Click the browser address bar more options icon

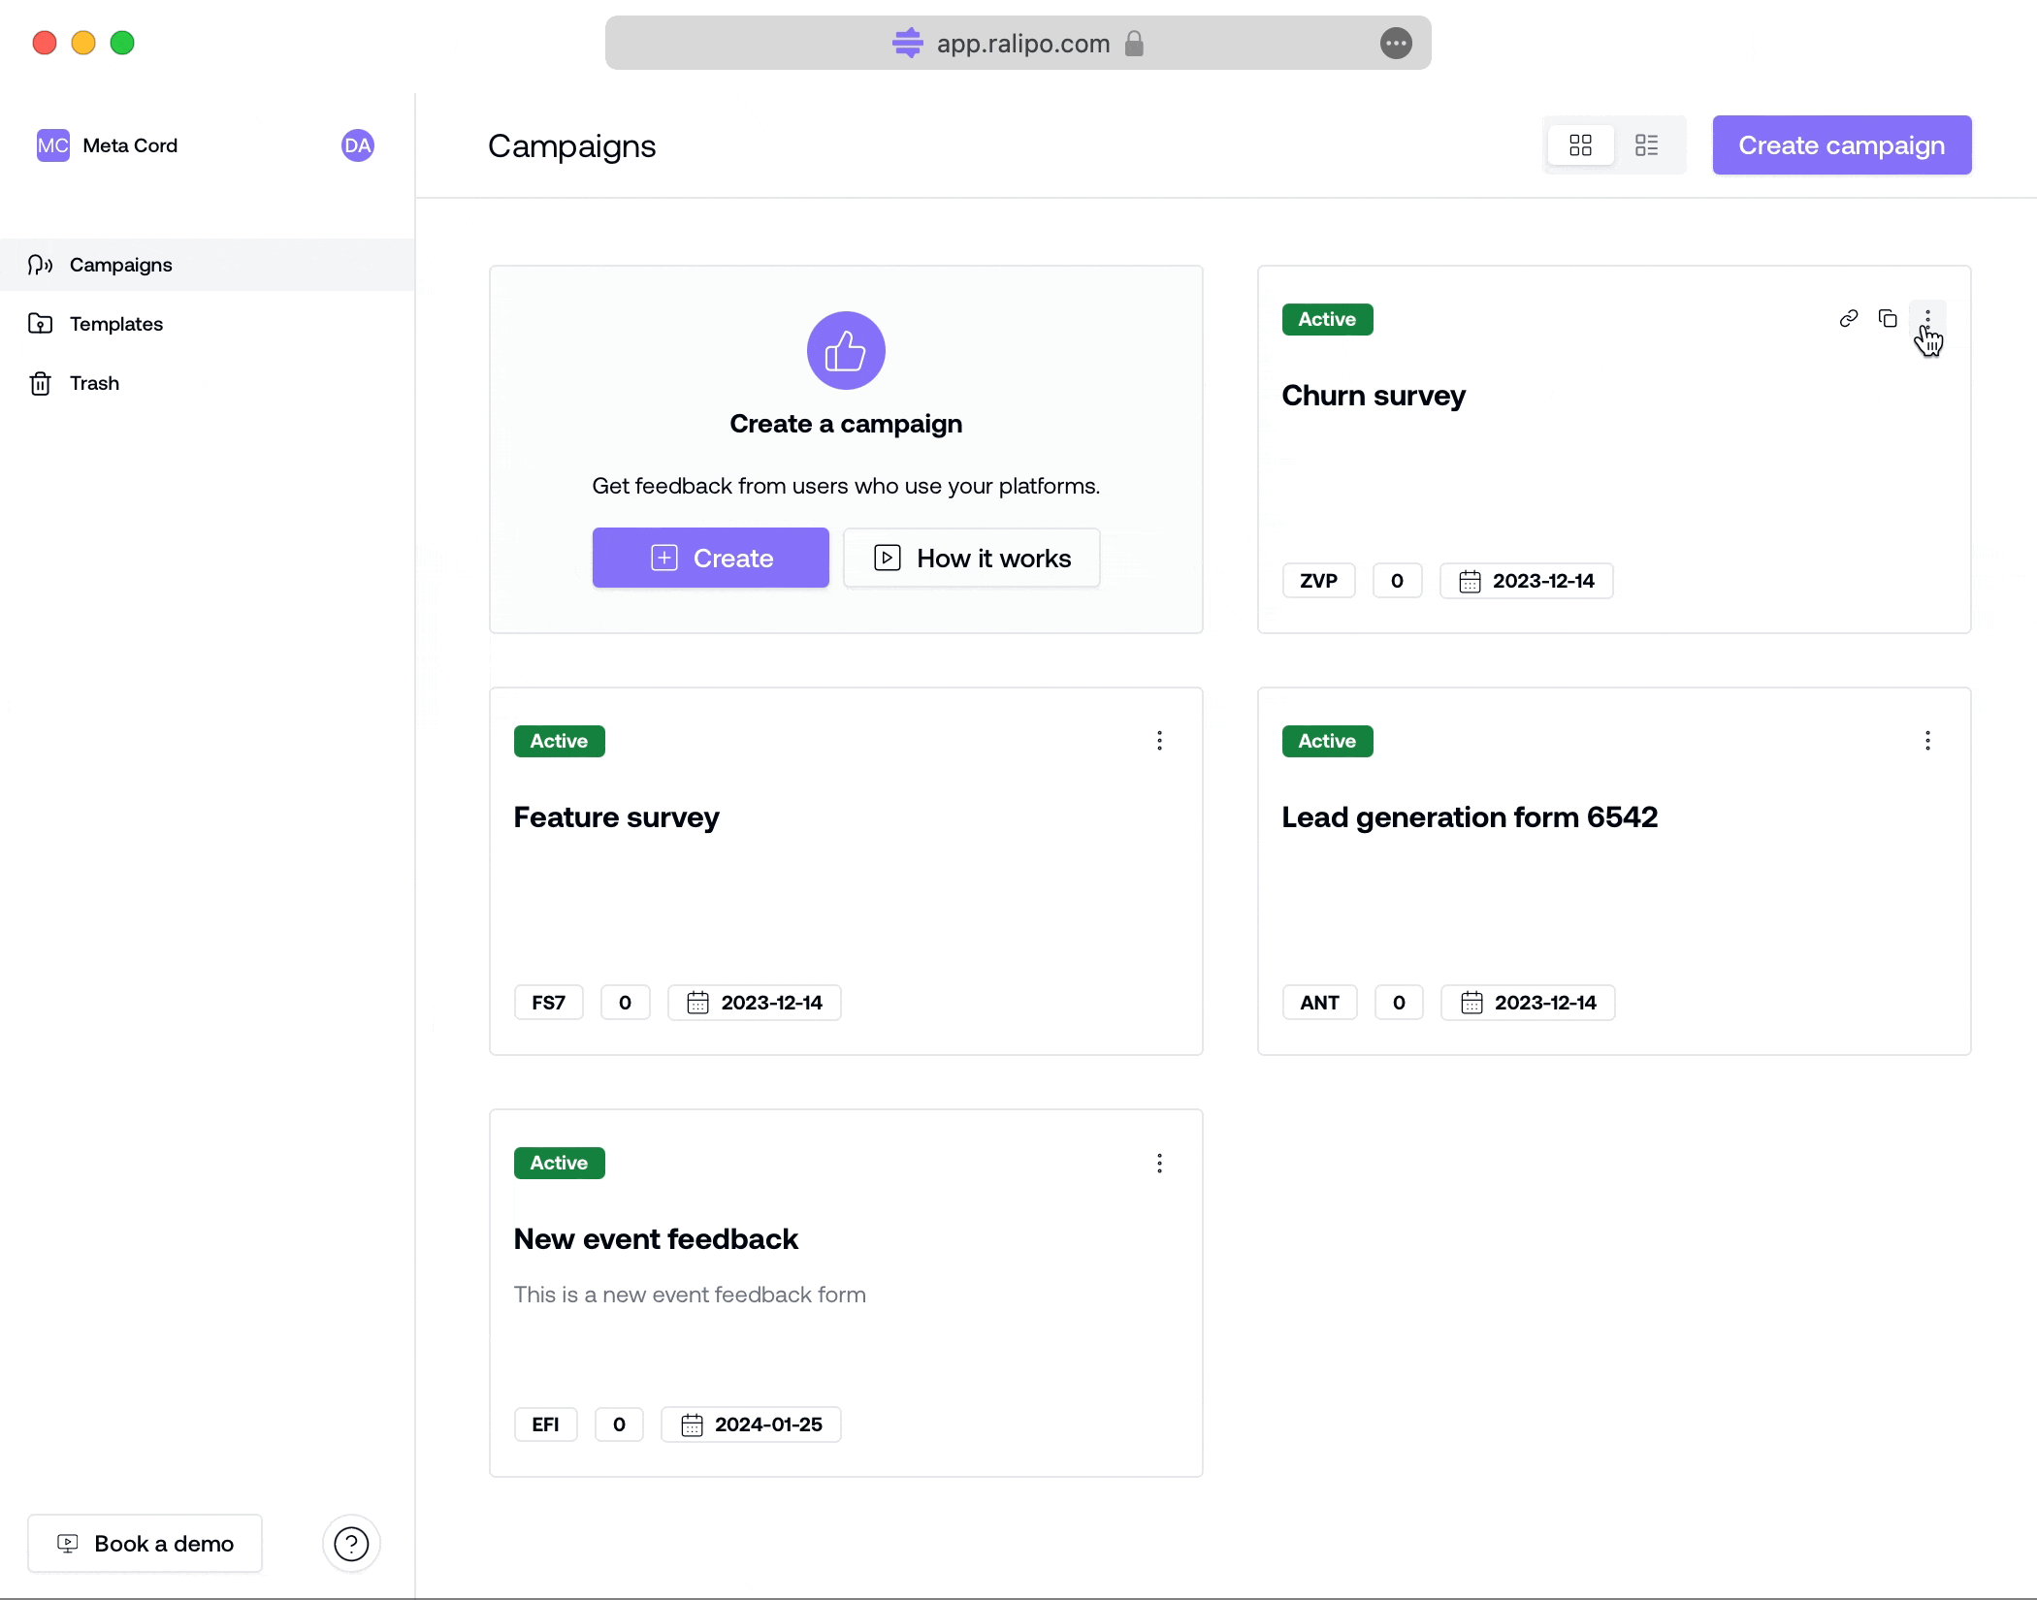click(1395, 44)
